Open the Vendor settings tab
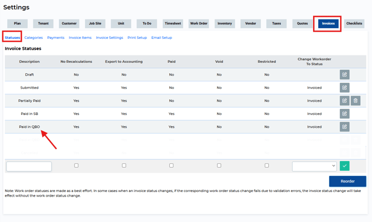Screen dimensions: 372x222 [x=250, y=23]
